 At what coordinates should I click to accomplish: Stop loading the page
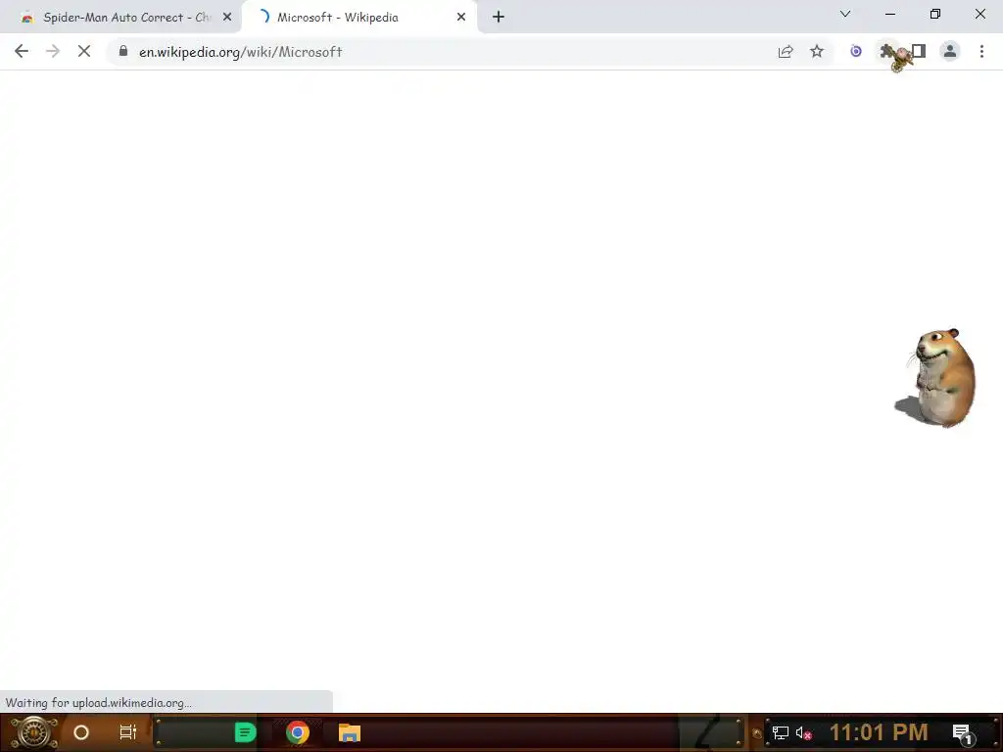[84, 51]
